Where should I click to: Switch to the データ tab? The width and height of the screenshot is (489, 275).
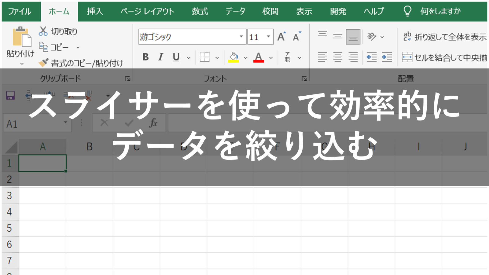point(235,11)
